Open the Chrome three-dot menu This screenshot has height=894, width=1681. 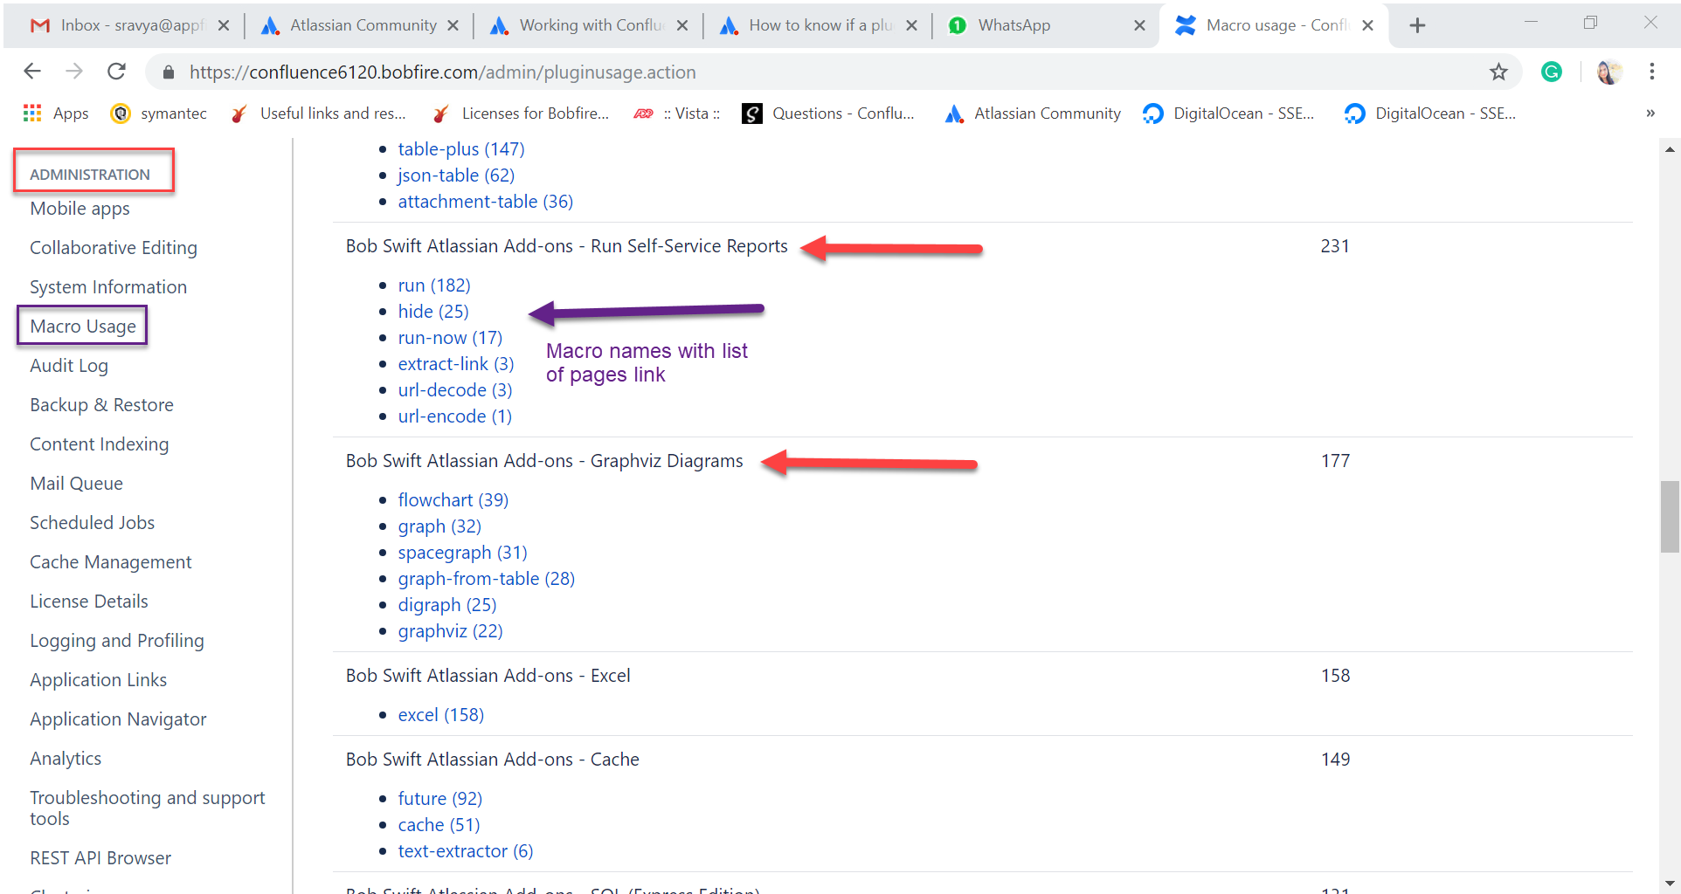(1652, 72)
